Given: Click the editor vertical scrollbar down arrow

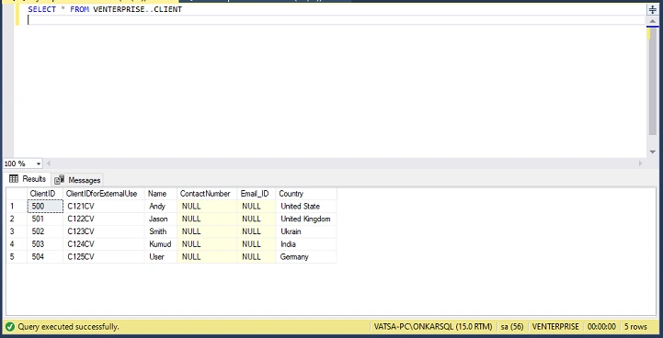Looking at the screenshot, I should tap(653, 152).
